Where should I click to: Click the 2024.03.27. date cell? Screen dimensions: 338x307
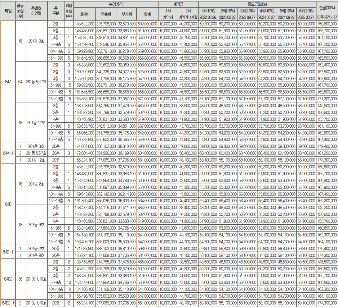click(267, 17)
